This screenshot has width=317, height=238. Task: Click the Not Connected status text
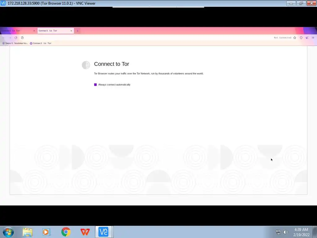[x=282, y=38]
